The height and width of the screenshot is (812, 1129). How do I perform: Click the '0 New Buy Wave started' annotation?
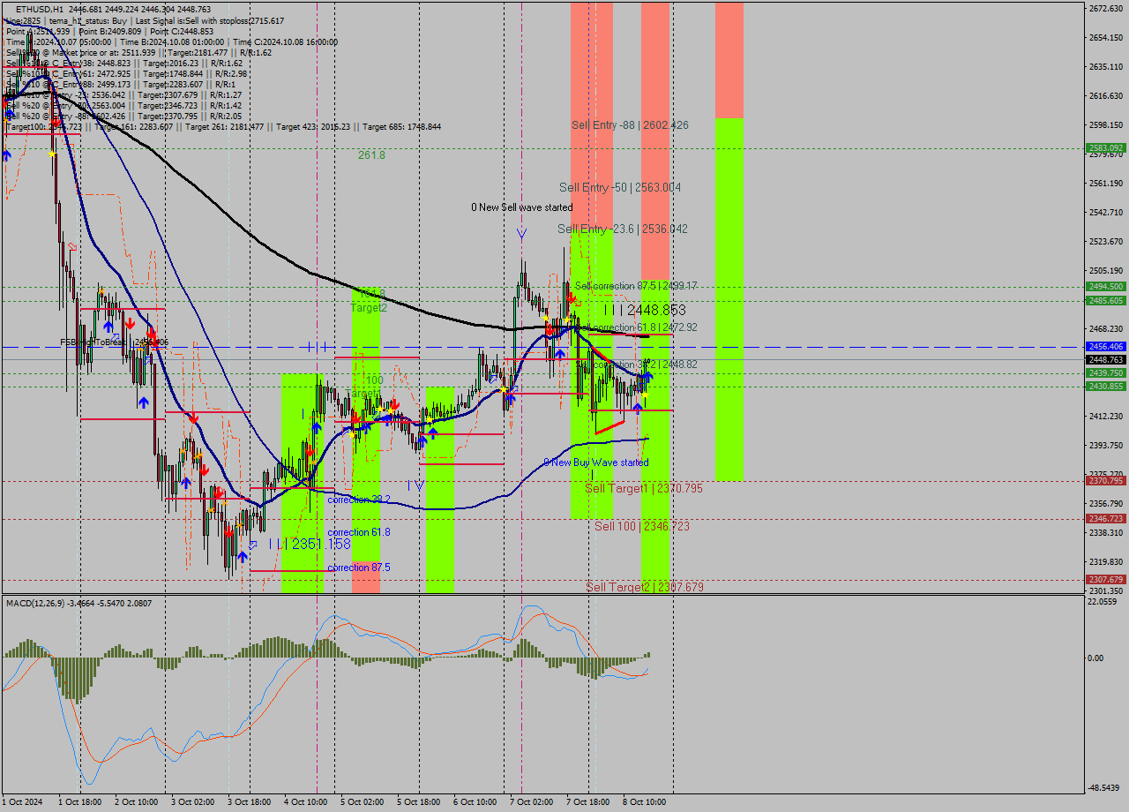point(595,462)
